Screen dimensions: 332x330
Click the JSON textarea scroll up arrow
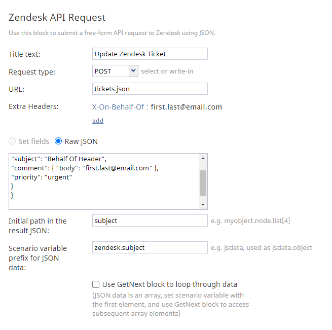(203, 158)
